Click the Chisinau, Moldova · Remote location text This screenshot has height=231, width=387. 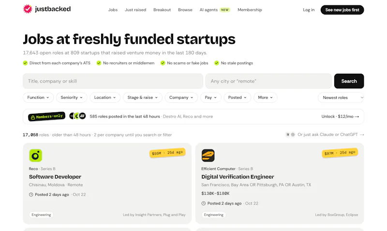[x=56, y=185]
